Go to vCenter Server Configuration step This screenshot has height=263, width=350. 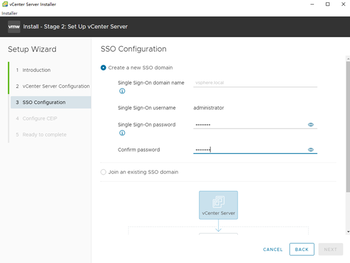[x=56, y=86]
